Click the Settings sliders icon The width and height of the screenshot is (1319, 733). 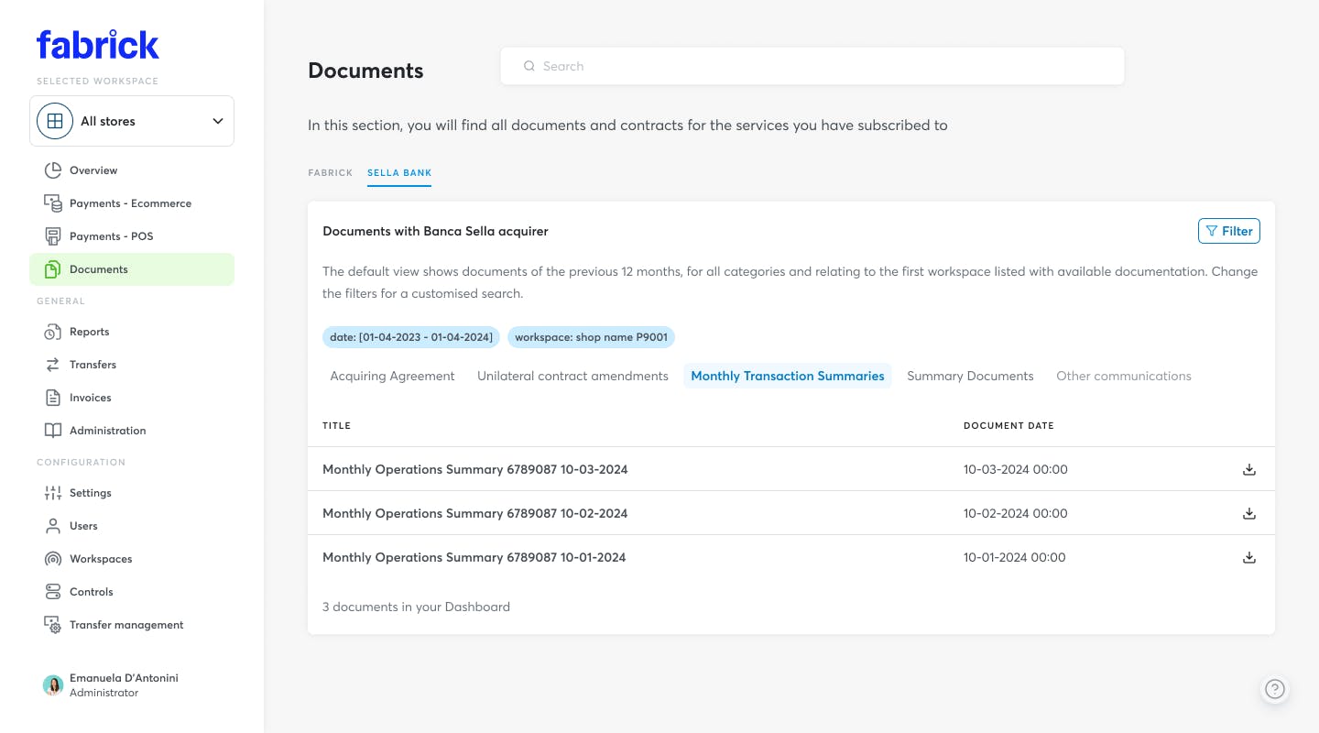click(53, 493)
